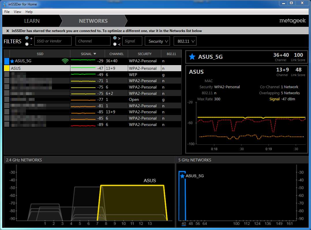
Task: Select the network on channel 6+2
Action: click(x=93, y=93)
